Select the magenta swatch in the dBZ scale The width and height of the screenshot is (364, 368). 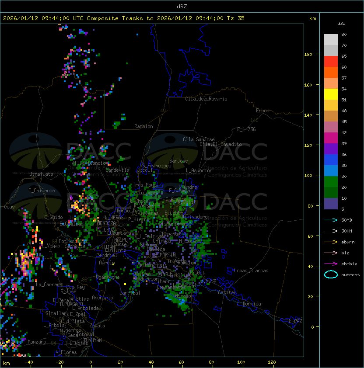pos(331,138)
